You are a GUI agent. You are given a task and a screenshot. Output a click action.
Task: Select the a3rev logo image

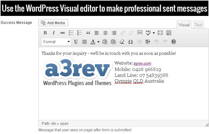click(x=77, y=72)
